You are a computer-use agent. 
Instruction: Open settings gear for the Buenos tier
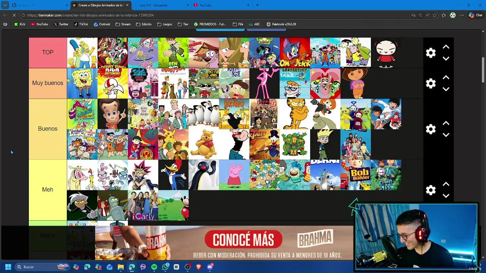pyautogui.click(x=431, y=129)
